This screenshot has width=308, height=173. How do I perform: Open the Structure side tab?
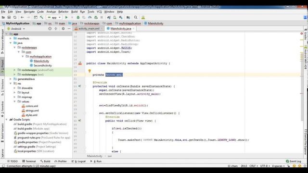pyautogui.click(x=2, y=87)
